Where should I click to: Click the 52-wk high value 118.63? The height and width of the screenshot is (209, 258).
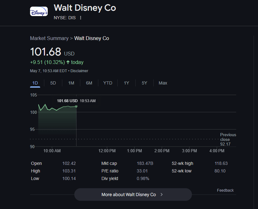(x=221, y=163)
